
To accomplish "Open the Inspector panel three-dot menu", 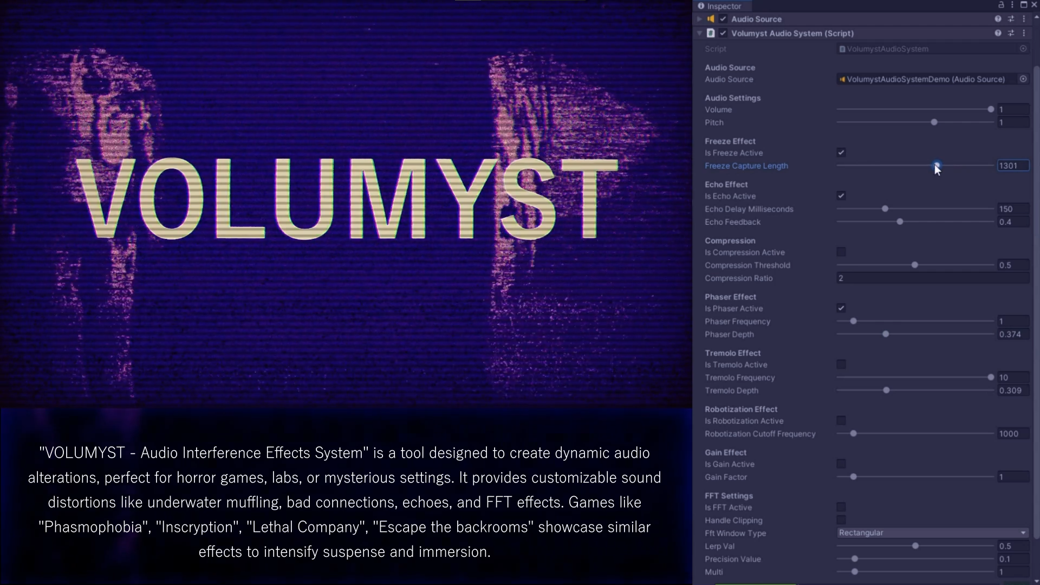I will (1012, 5).
